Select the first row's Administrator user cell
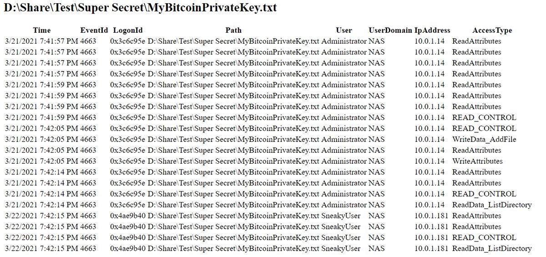 coord(344,41)
